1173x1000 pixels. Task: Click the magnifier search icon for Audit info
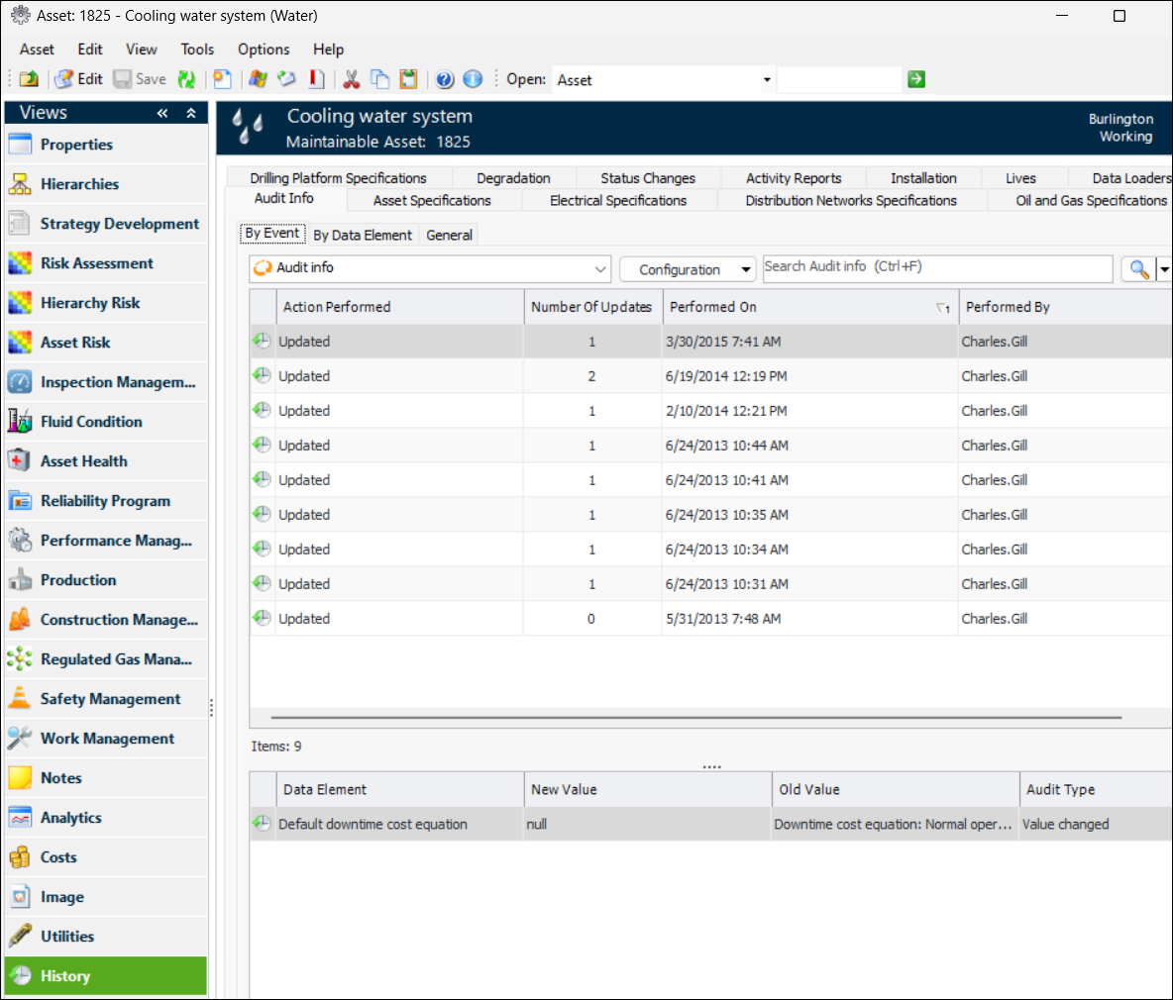pyautogui.click(x=1138, y=268)
